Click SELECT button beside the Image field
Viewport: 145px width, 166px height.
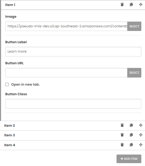click(x=134, y=26)
